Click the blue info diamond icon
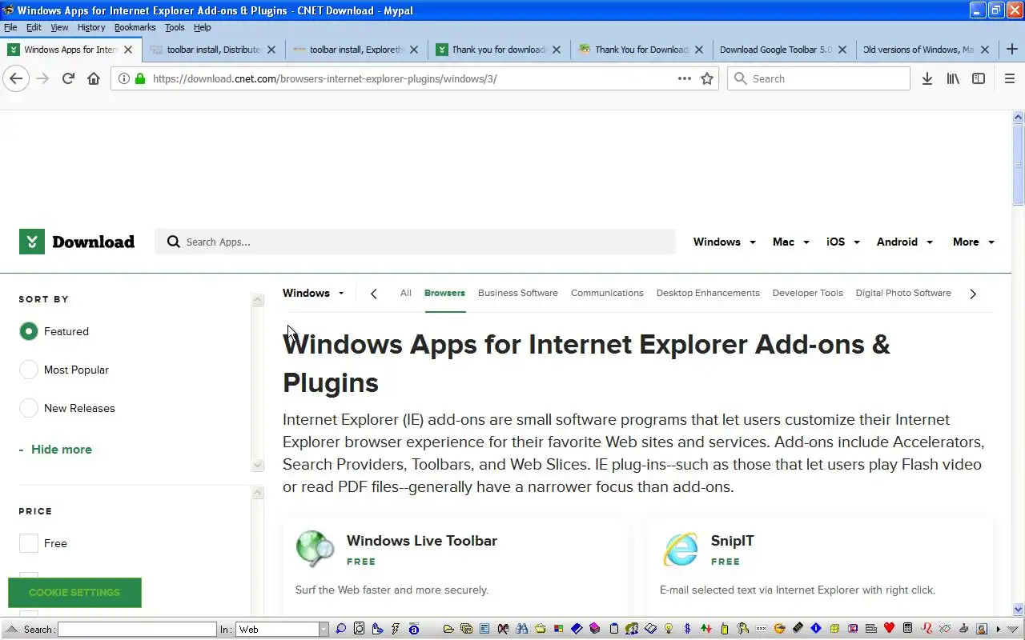Image resolution: width=1025 pixels, height=640 pixels. [816, 629]
